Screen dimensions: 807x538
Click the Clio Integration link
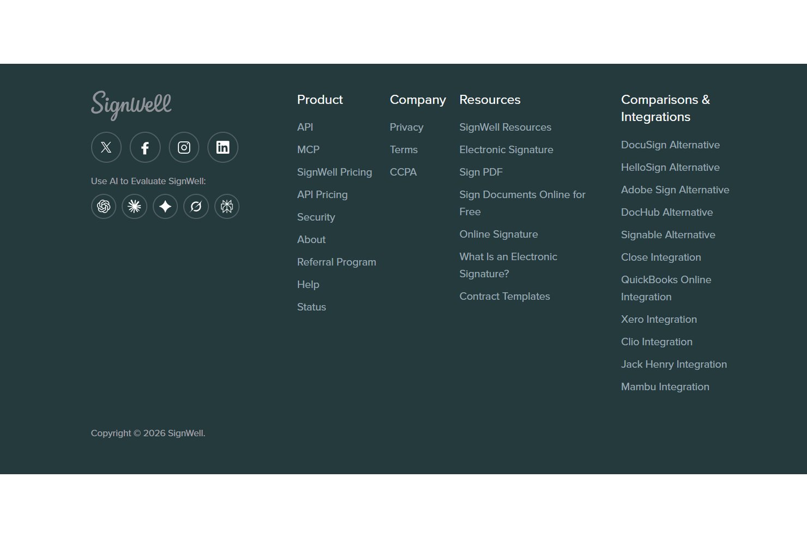[657, 342]
